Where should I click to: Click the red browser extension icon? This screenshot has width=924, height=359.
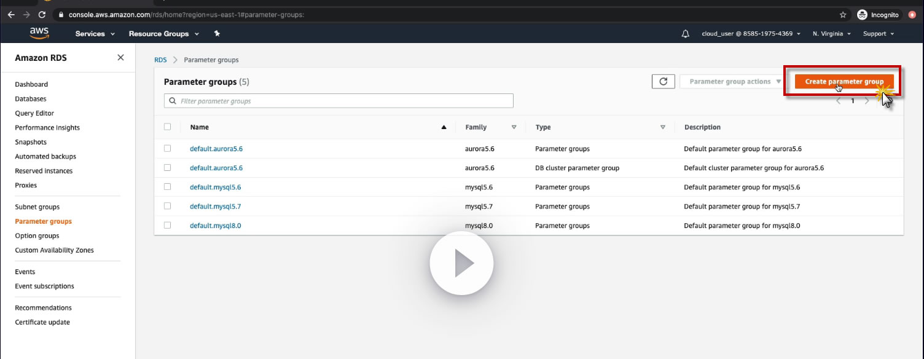click(x=912, y=14)
